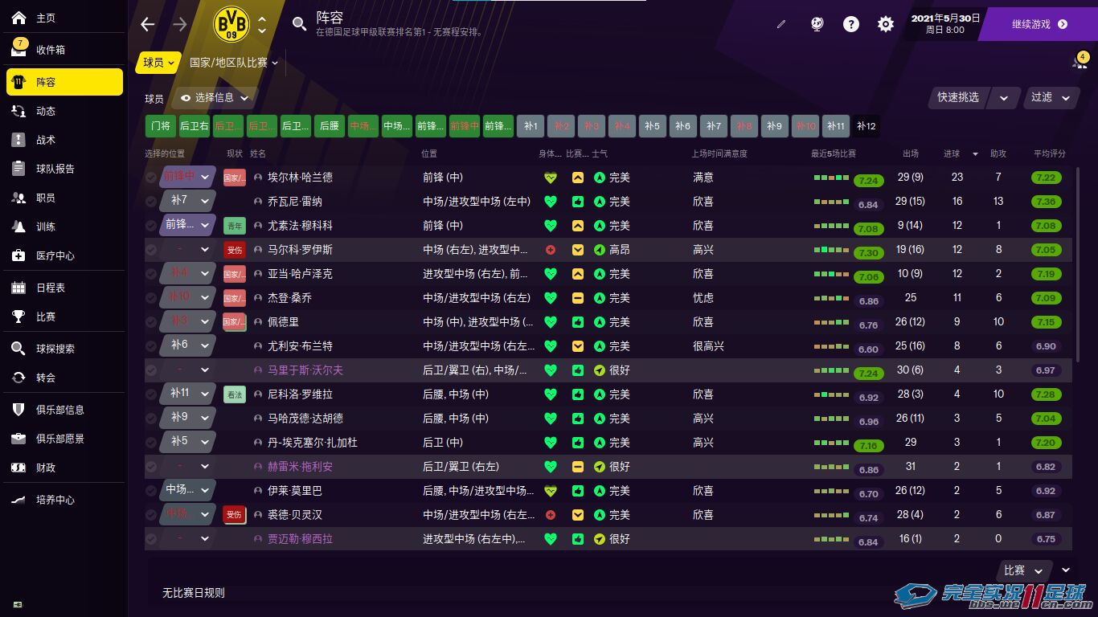Toggle selection checkbox for 埃尔林·哈兰德
Screen dimensions: 1098x617
coord(150,178)
